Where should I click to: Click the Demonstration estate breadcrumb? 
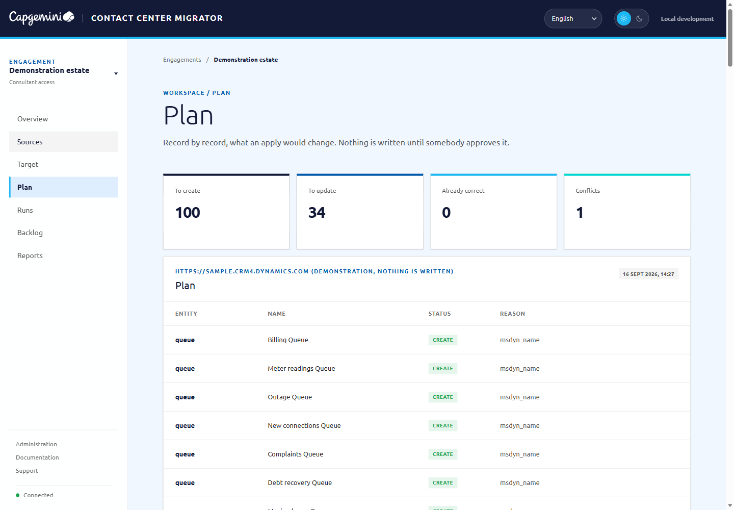click(x=246, y=60)
